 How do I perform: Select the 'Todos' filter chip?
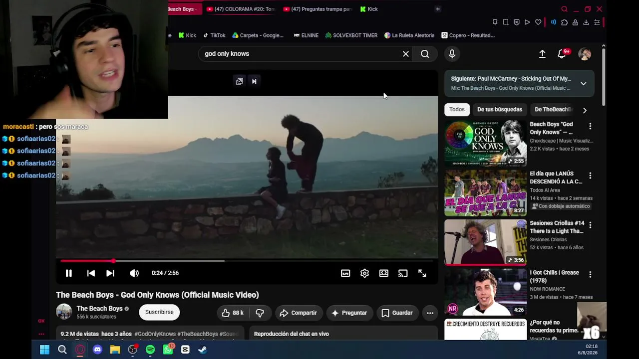tap(457, 110)
